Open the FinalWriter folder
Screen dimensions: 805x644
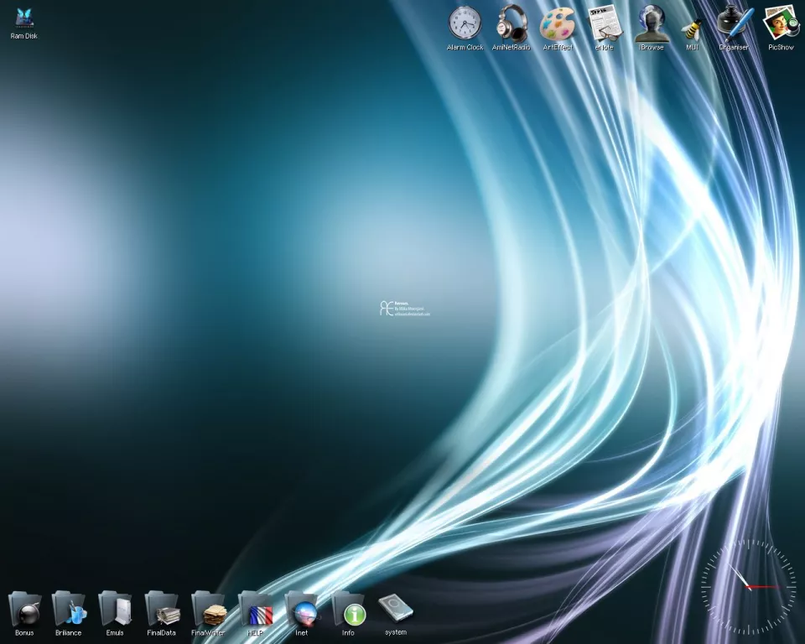209,608
